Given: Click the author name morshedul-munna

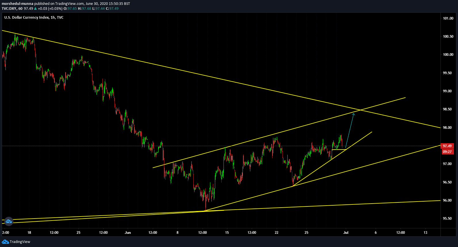Looking at the screenshot, I should click(x=18, y=4).
